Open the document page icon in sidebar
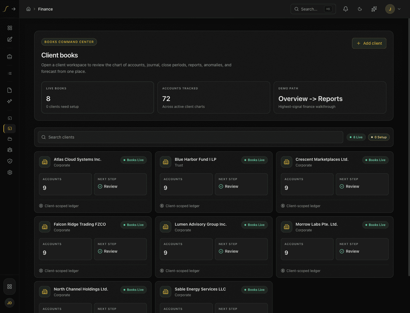Screen dimensions: 410x313 (x=10, y=90)
